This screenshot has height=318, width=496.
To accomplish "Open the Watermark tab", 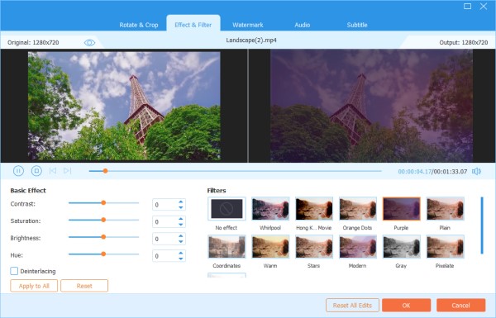I will 248,25.
